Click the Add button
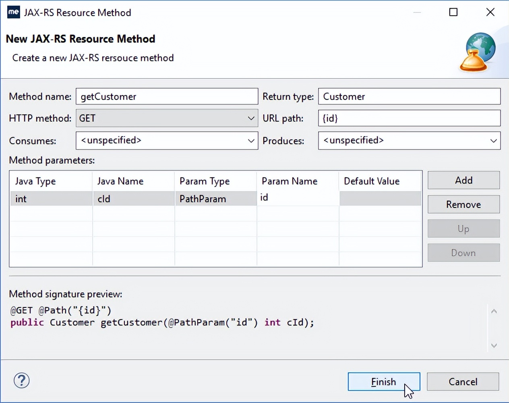 pyautogui.click(x=463, y=180)
